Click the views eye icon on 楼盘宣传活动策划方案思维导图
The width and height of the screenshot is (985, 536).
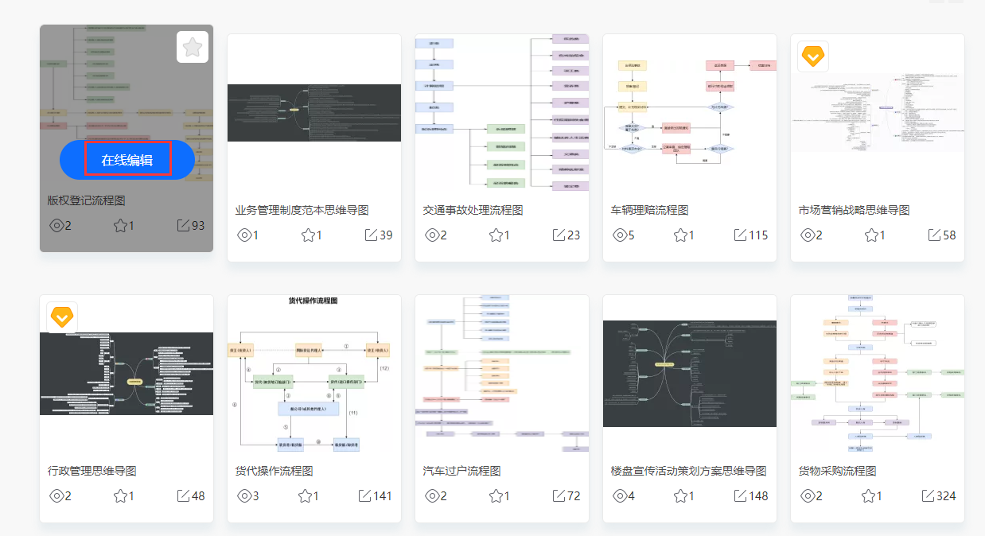tap(620, 495)
